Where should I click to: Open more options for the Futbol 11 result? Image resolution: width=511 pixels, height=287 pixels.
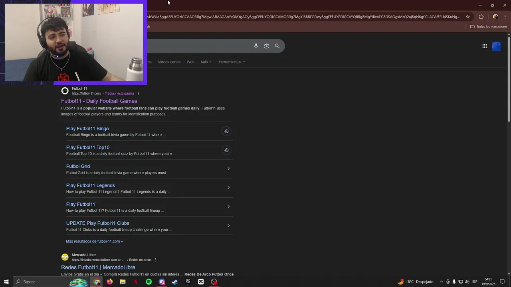[x=138, y=94]
